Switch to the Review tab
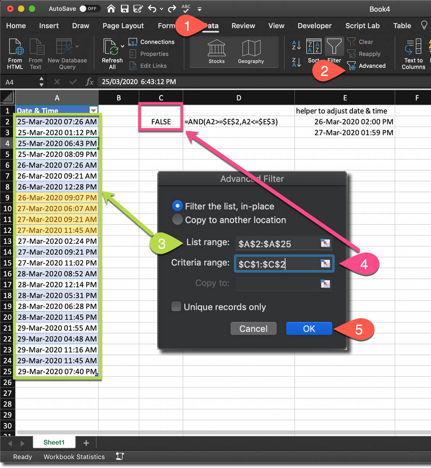The width and height of the screenshot is (431, 468). [x=243, y=25]
